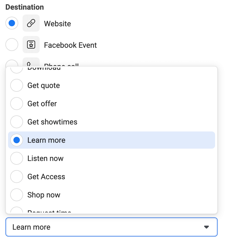Click the partially visible phone call icon
Viewport: 225px width, 242px height.
pos(31,62)
